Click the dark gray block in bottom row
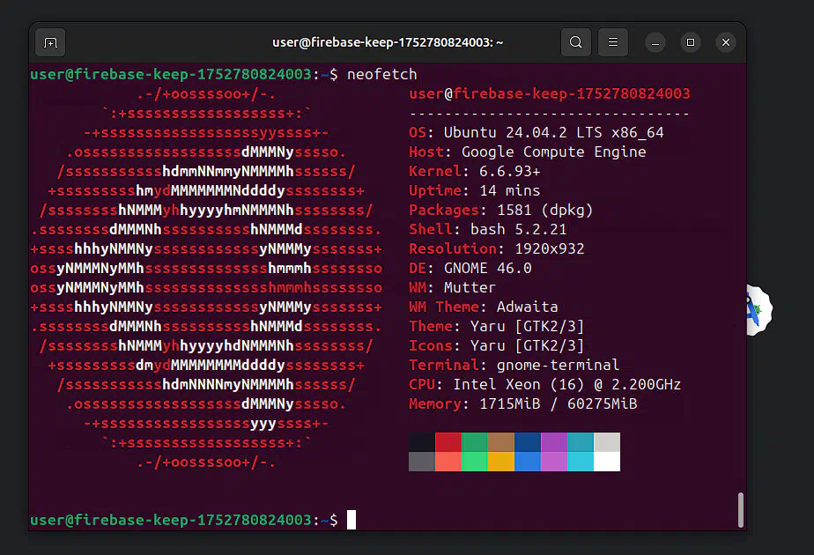The width and height of the screenshot is (814, 555). point(421,462)
